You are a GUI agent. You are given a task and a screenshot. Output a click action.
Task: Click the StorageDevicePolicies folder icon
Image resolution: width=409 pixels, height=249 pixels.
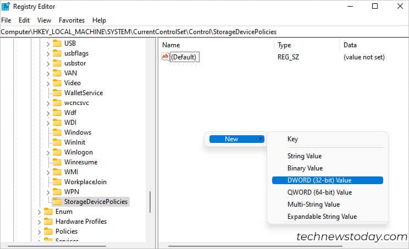57,202
